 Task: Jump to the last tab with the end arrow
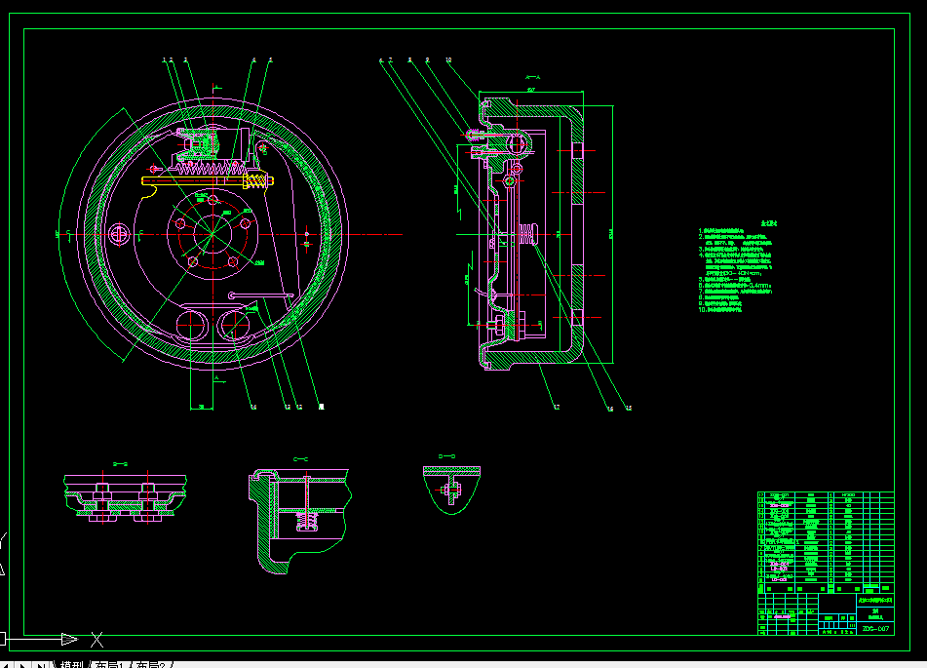click(x=41, y=664)
